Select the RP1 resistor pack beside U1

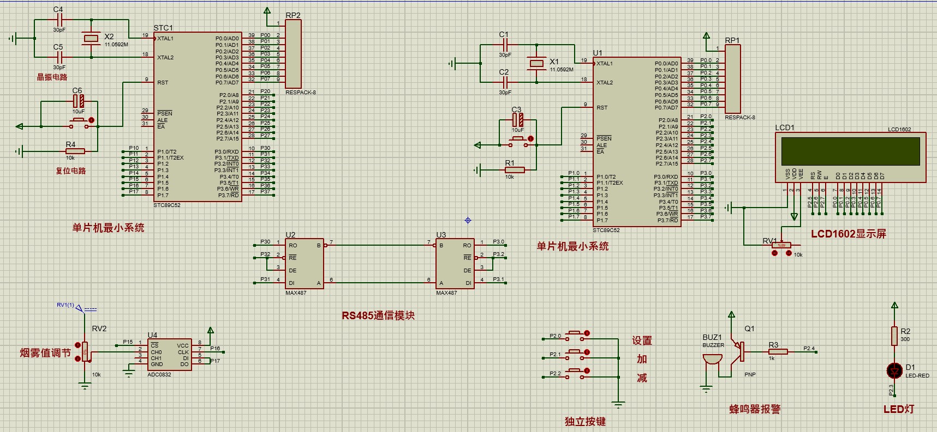point(732,80)
